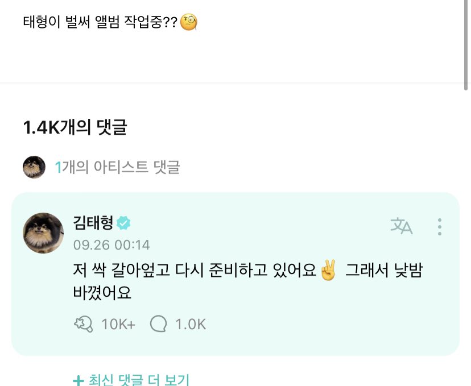Click the scrollbar at the right edge
471x386 pixels.
[466, 45]
